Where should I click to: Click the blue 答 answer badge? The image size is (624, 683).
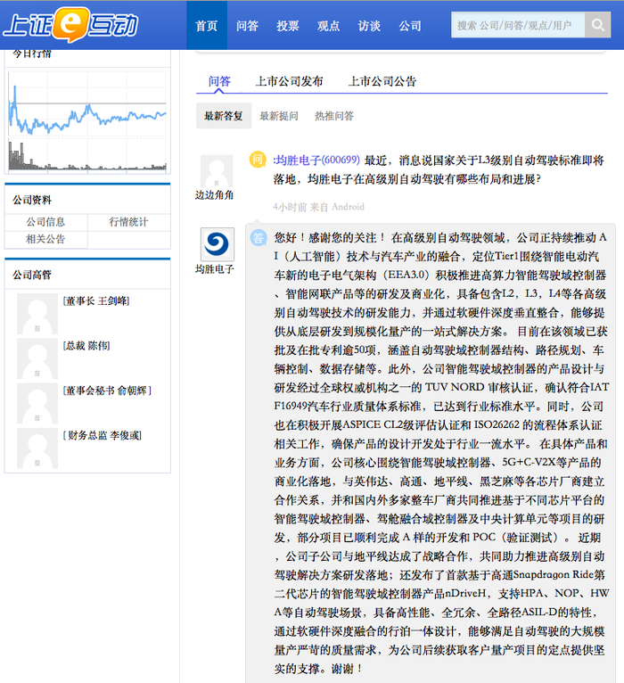coord(259,238)
